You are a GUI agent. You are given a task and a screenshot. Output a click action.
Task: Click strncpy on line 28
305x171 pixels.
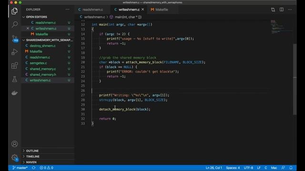106,100
